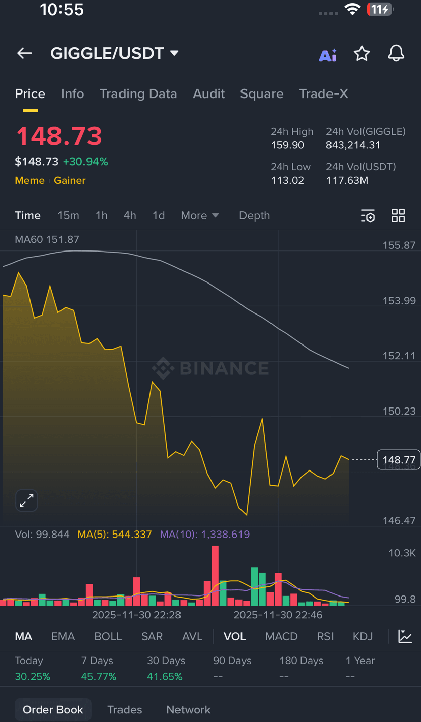Enable the BOLL indicator
The width and height of the screenshot is (421, 722).
(x=108, y=636)
